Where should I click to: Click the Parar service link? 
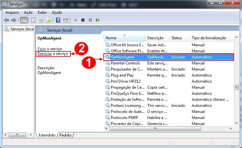pyautogui.click(x=42, y=48)
